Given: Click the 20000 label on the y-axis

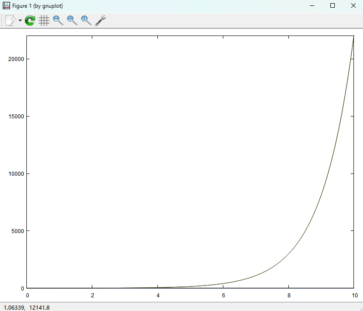Looking at the screenshot, I should (x=16, y=59).
